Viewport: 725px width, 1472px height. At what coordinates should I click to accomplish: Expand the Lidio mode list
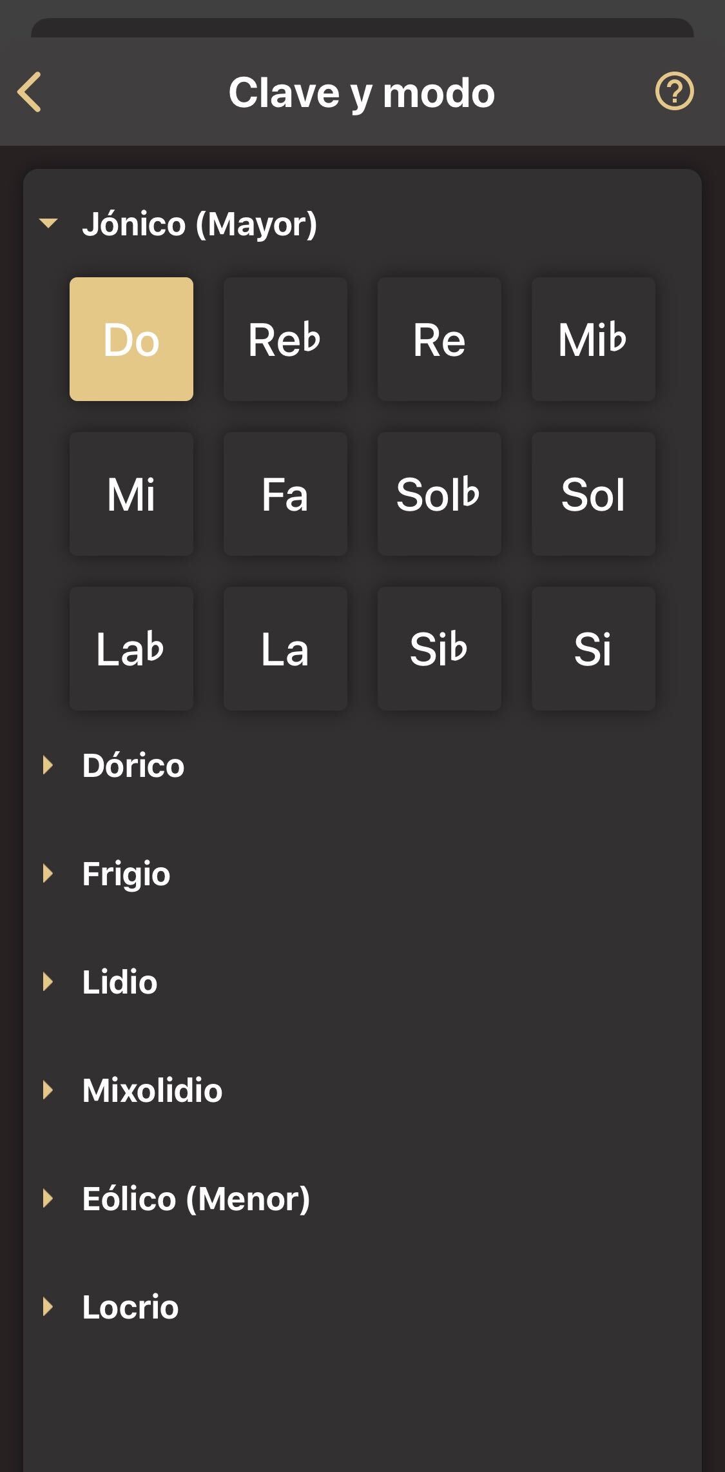click(119, 982)
